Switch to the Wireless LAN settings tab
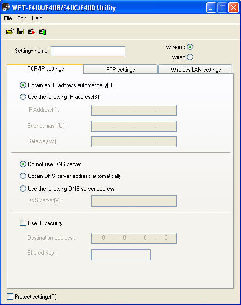The height and width of the screenshot is (305, 241). [x=195, y=70]
